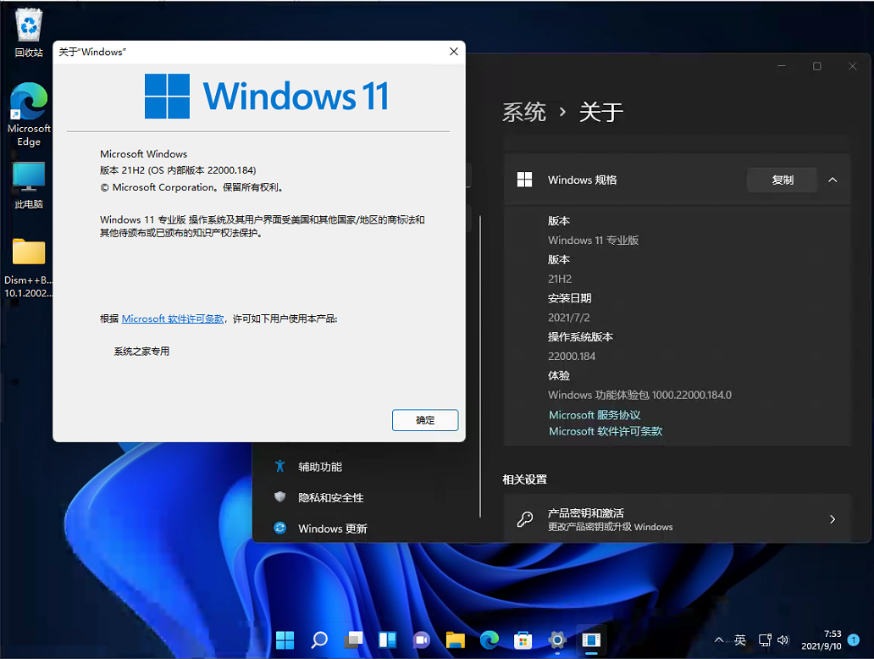
Task: Open the 回收站 Recycle Bin
Action: [x=28, y=25]
